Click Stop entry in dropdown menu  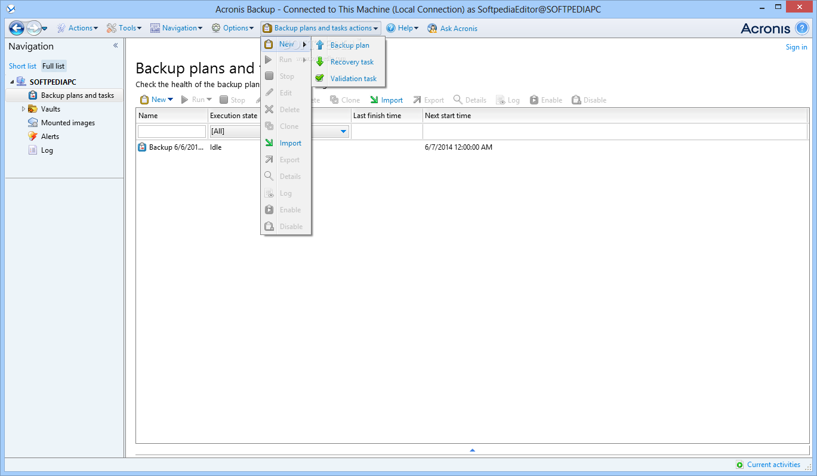pos(286,76)
